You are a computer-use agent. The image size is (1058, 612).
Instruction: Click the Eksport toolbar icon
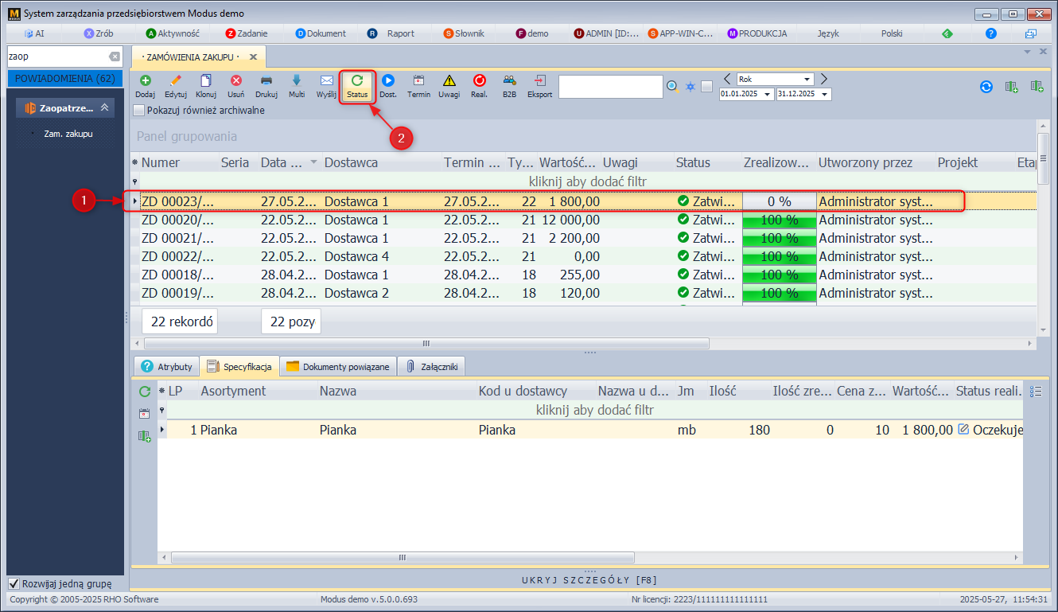(539, 81)
